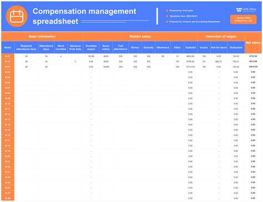
Task: Select the 'N 24' name cell
Action: point(8,178)
